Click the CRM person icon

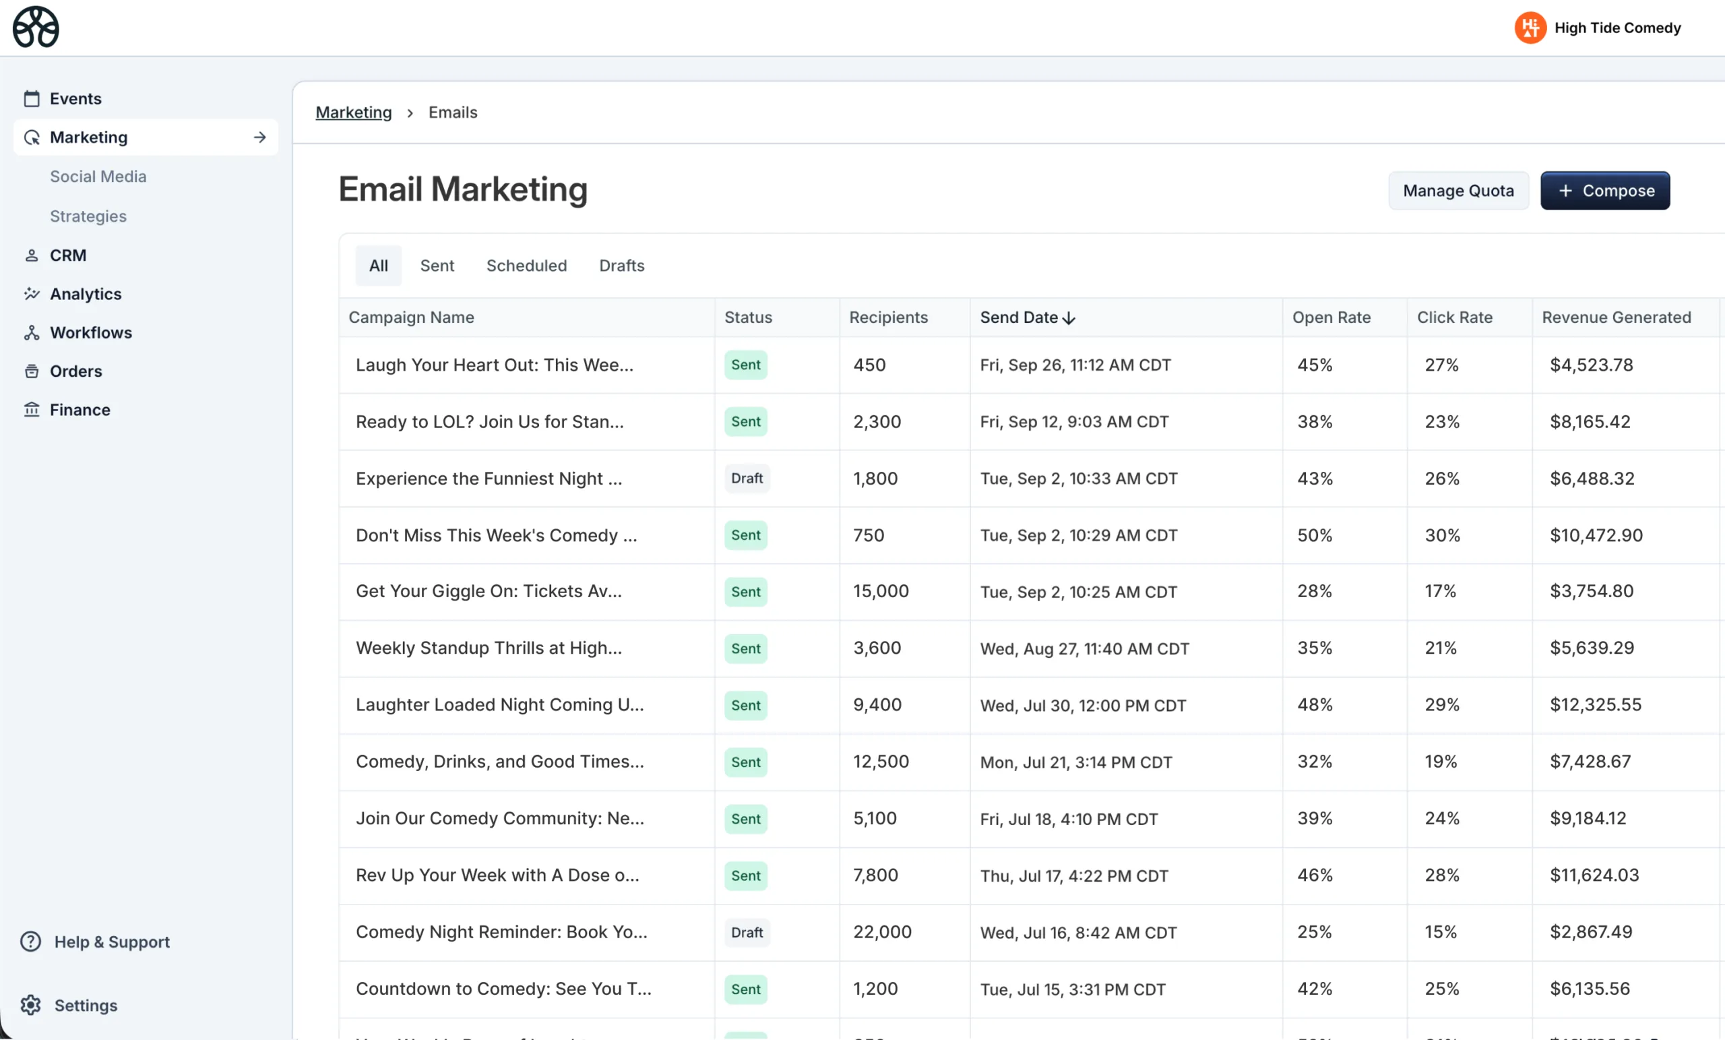tap(32, 255)
